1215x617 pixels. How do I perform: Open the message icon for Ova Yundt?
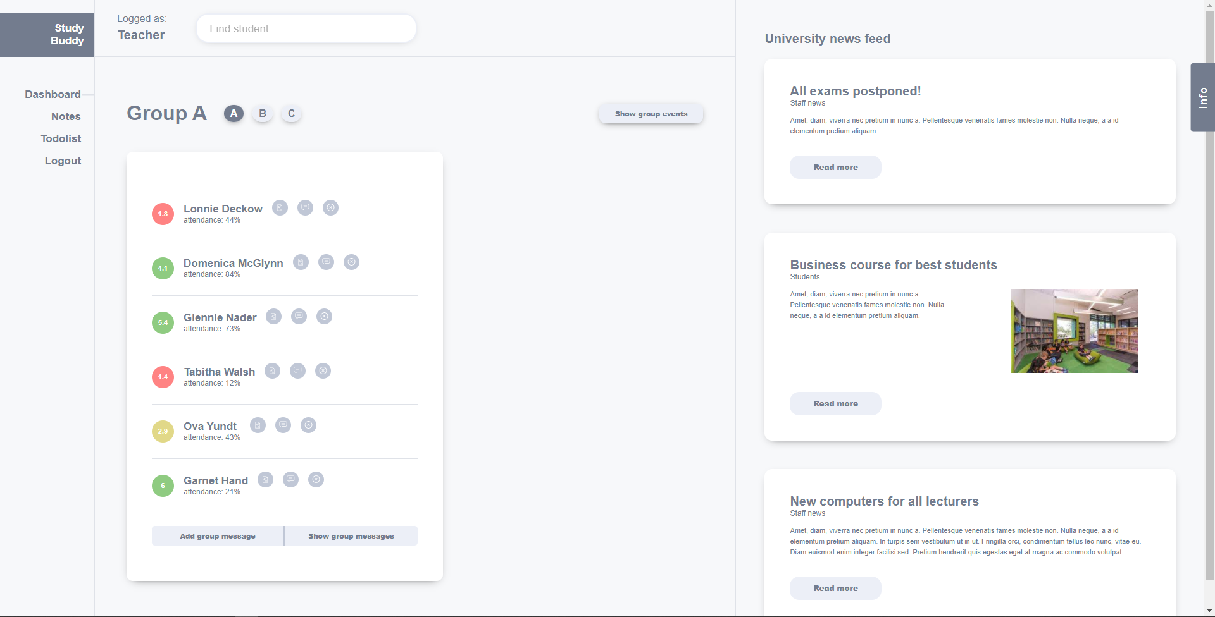(x=283, y=425)
